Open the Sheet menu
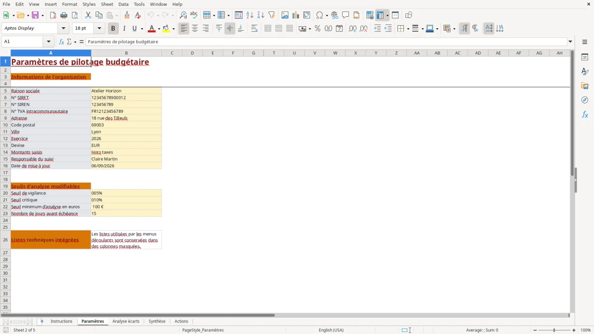This screenshot has width=594, height=334. click(x=106, y=4)
